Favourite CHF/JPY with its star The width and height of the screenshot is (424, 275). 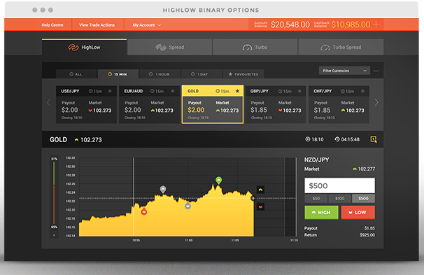362,91
